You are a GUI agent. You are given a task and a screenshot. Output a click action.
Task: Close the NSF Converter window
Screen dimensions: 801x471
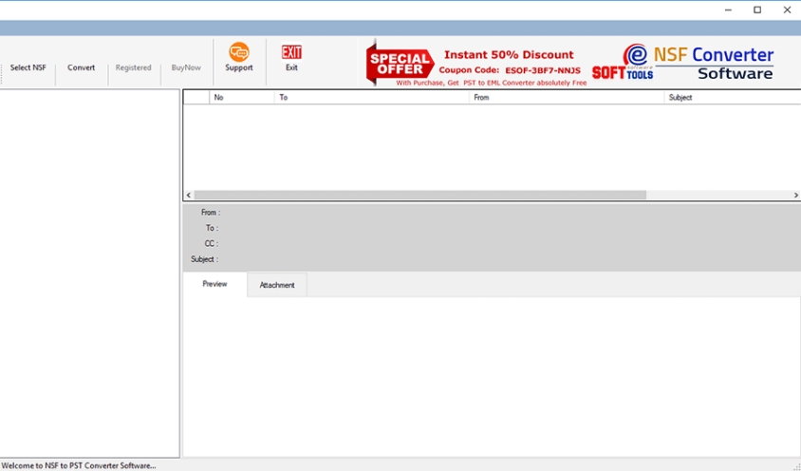click(787, 9)
